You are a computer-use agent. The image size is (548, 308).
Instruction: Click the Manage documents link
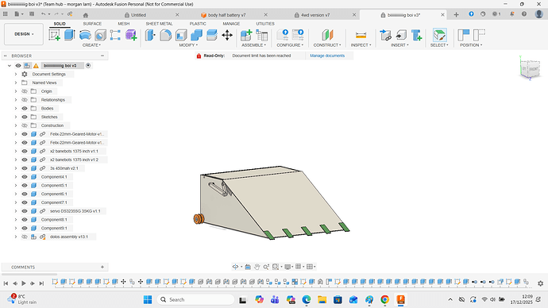(327, 56)
